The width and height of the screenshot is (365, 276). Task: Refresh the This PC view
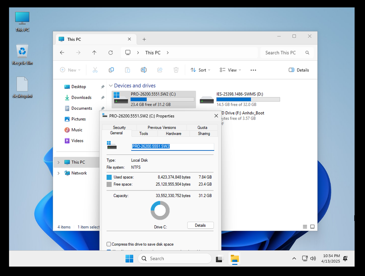coord(111,52)
